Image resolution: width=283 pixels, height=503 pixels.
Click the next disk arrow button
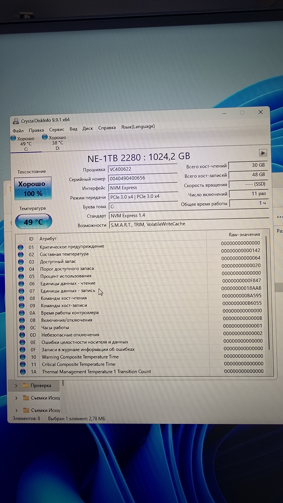click(263, 153)
